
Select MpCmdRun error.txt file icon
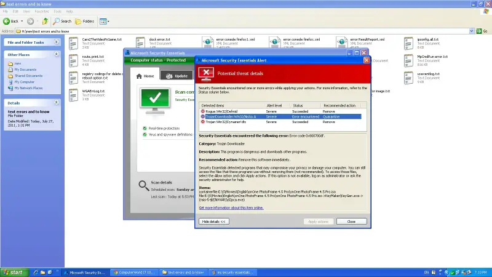(x=408, y=60)
